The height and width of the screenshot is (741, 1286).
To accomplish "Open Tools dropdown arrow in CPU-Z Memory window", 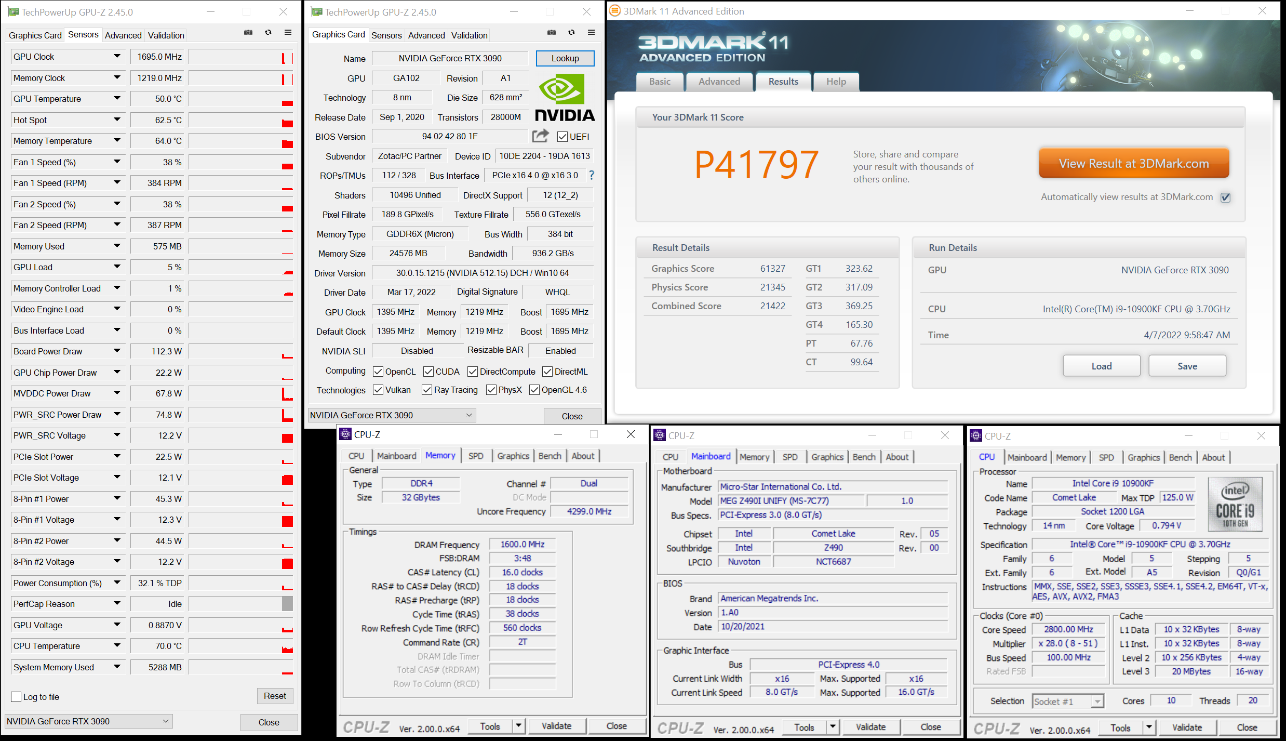I will coord(518,726).
